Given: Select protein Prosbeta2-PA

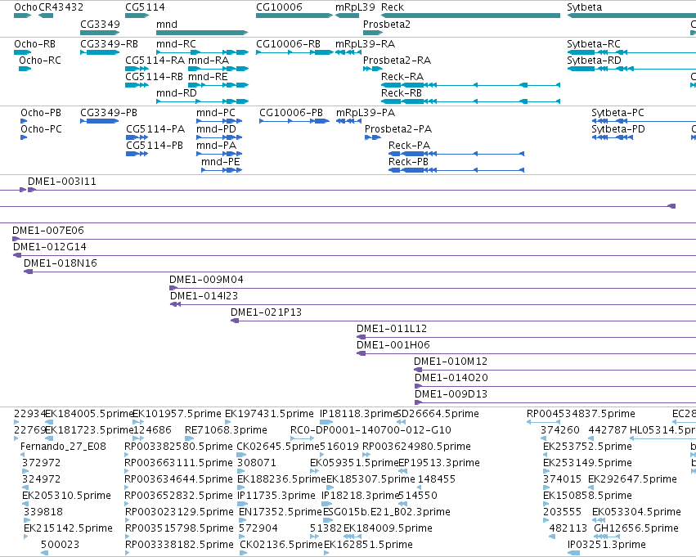Looking at the screenshot, I should 373,137.
